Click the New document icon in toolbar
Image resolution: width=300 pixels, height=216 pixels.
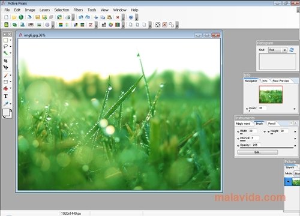(x=6, y=17)
